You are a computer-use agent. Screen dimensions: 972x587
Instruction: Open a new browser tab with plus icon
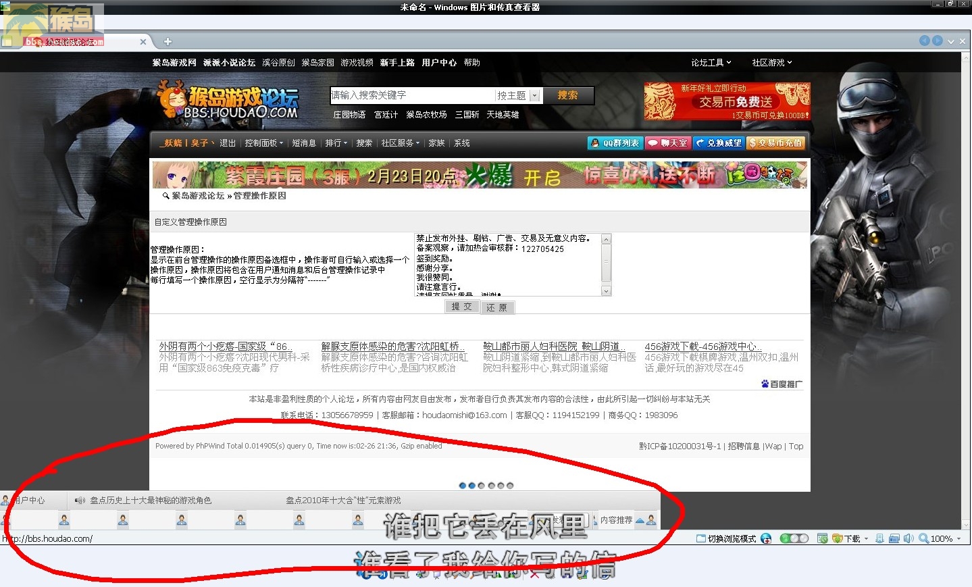pos(168,42)
